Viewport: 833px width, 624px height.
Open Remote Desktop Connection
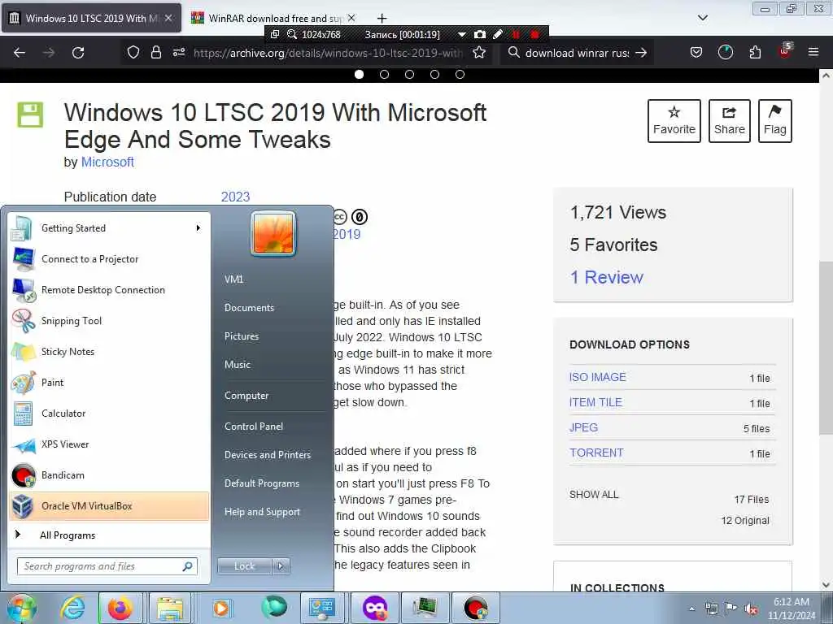[109, 290]
